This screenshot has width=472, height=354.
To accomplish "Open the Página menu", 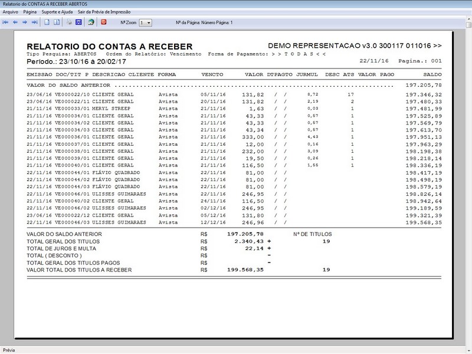I will [x=30, y=12].
